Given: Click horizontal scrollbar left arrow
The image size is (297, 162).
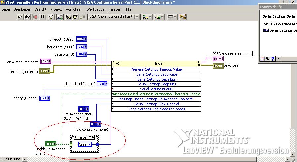Looking at the screenshot, I should click(x=25, y=159).
